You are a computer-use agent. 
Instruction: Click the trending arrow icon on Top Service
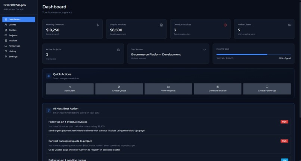pyautogui.click(x=204, y=50)
